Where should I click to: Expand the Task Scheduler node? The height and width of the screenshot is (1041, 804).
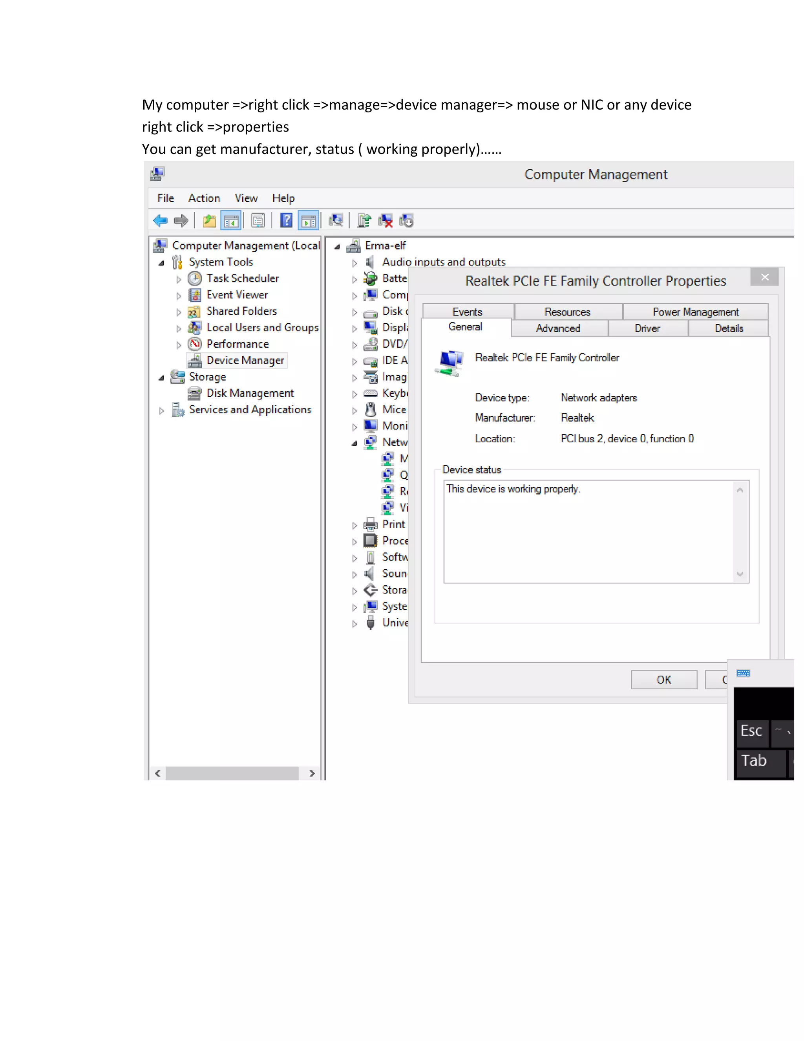pyautogui.click(x=179, y=279)
